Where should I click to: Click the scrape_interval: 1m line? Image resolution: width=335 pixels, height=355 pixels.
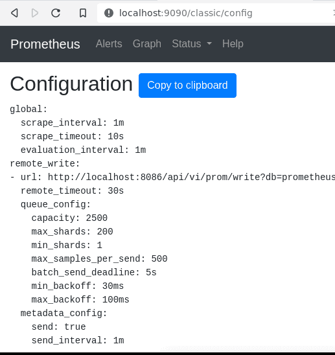[x=73, y=122]
